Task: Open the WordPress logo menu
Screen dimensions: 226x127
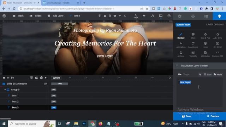Action: click(4, 16)
